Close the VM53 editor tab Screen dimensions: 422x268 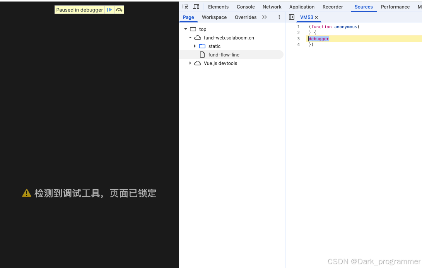point(316,17)
